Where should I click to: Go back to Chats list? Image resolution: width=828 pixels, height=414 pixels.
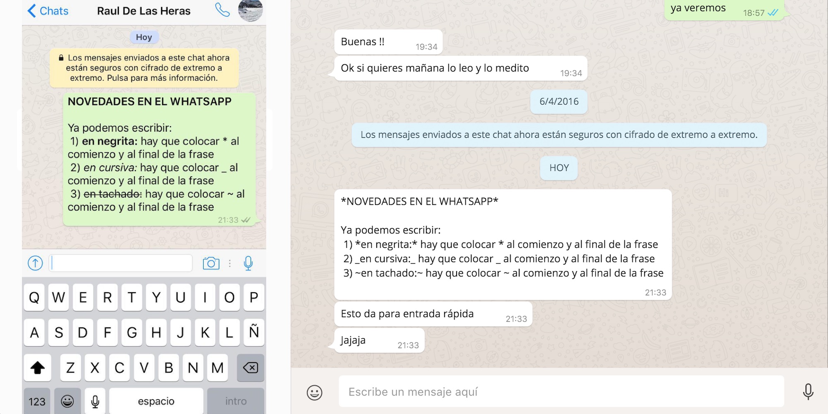(x=48, y=11)
